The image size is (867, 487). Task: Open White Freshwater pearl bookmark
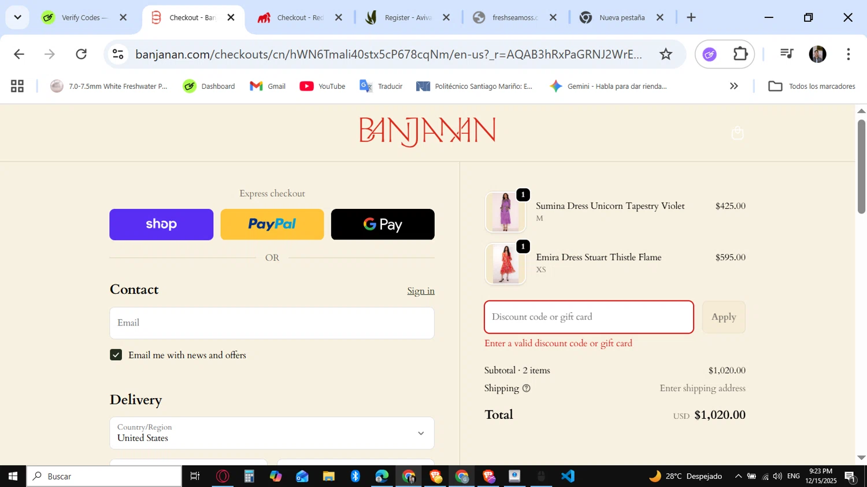pyautogui.click(x=109, y=86)
